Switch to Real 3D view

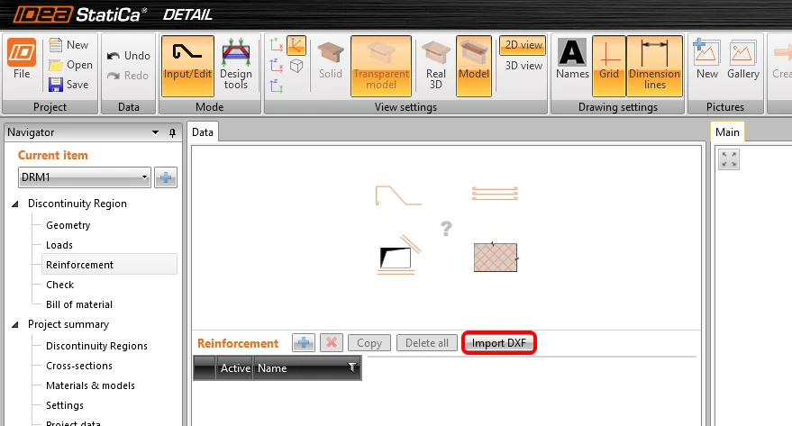click(x=435, y=66)
